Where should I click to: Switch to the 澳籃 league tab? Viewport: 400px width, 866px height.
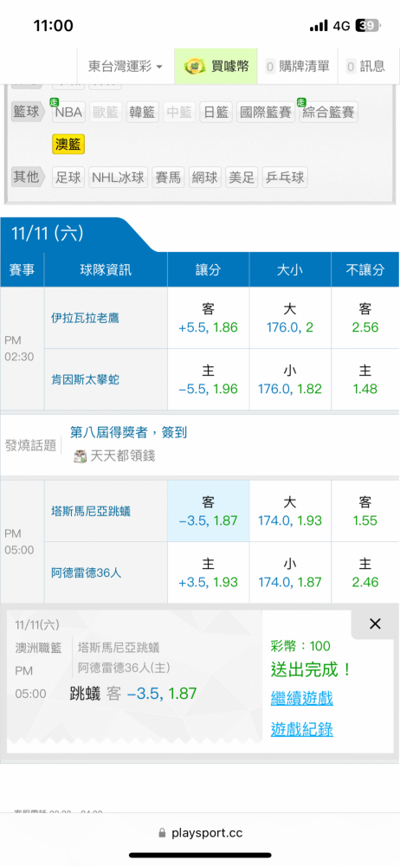click(68, 145)
